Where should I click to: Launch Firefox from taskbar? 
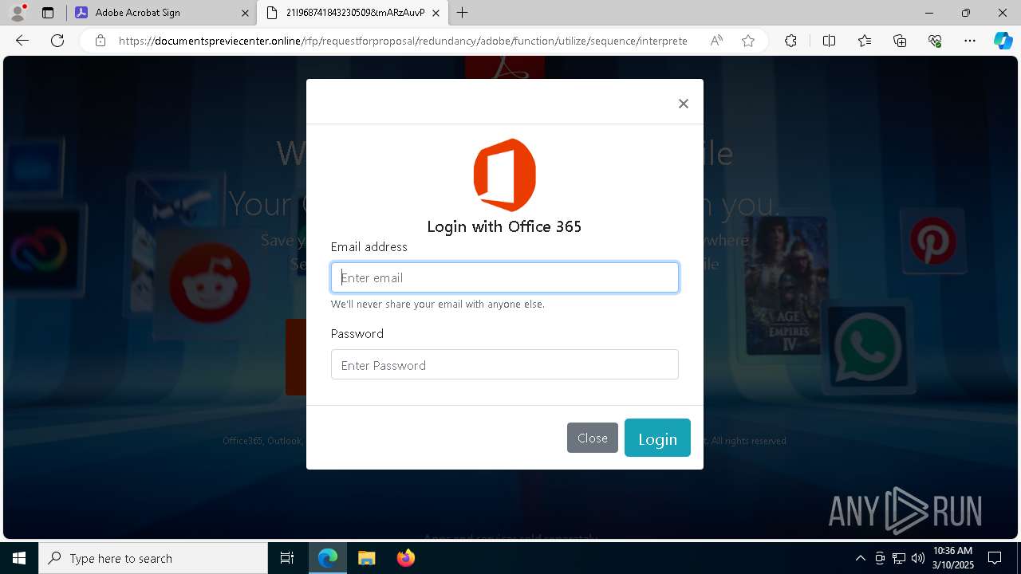[x=405, y=558]
